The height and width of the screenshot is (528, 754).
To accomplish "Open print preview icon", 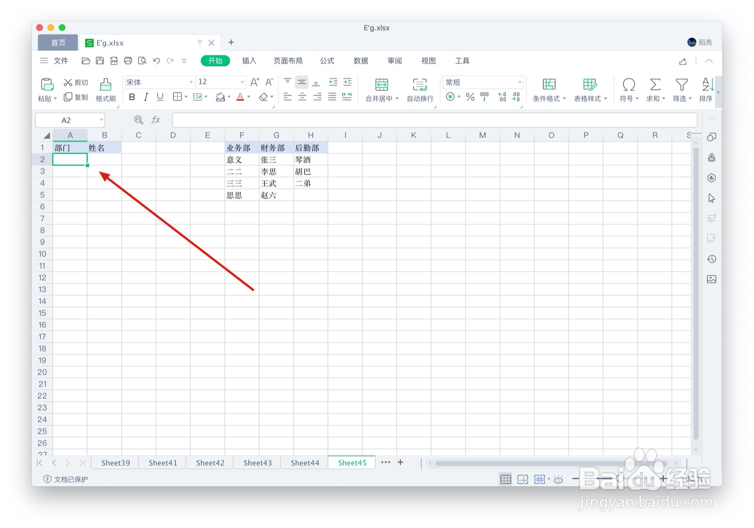I will coord(142,61).
